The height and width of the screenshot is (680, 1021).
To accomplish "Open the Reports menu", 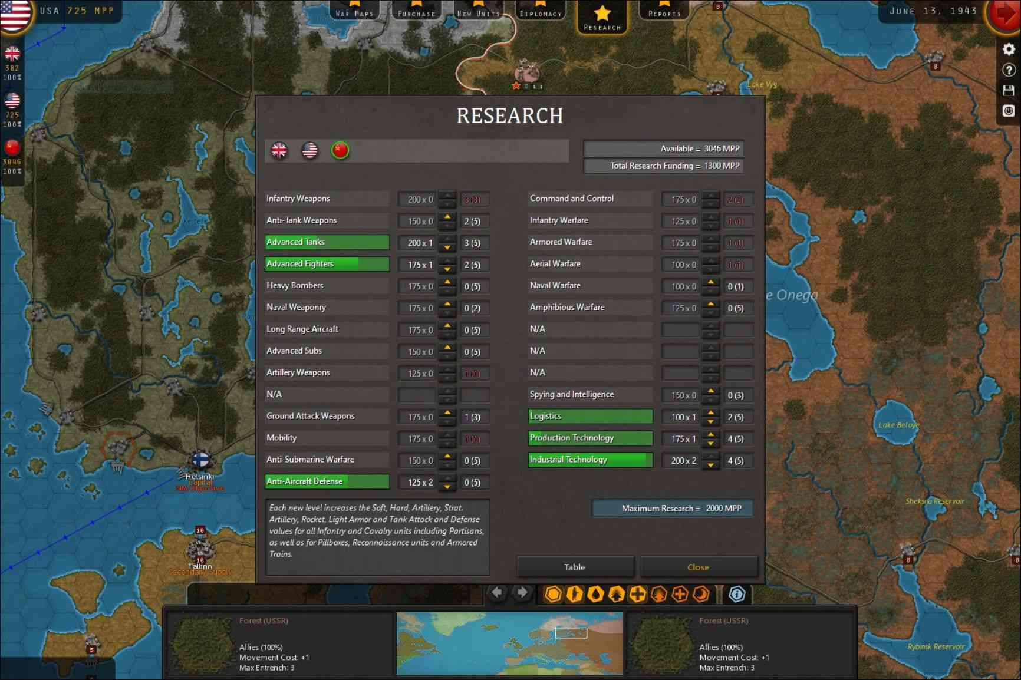I will click(664, 10).
